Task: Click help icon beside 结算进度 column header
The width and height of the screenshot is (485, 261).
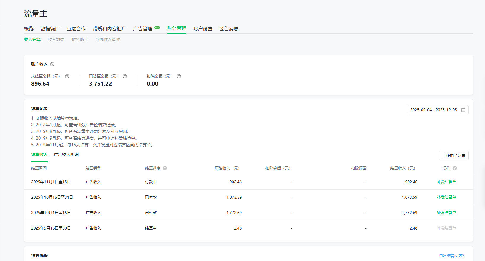Action: coord(165,168)
